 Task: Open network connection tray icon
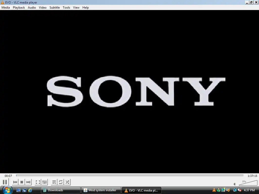[235, 190]
